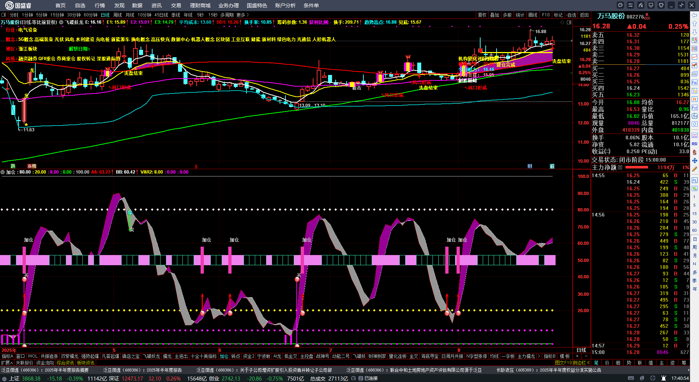This screenshot has width=699, height=382.
Task: Open the 国盛特色 menu
Action: 257,5
